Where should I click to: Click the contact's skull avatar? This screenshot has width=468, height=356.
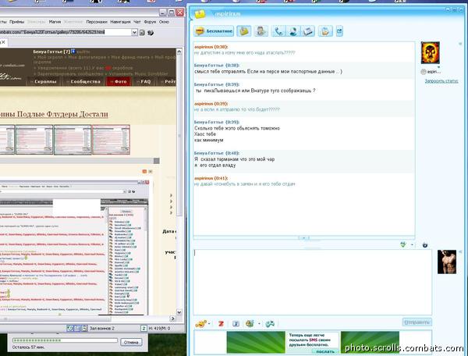coord(430,53)
